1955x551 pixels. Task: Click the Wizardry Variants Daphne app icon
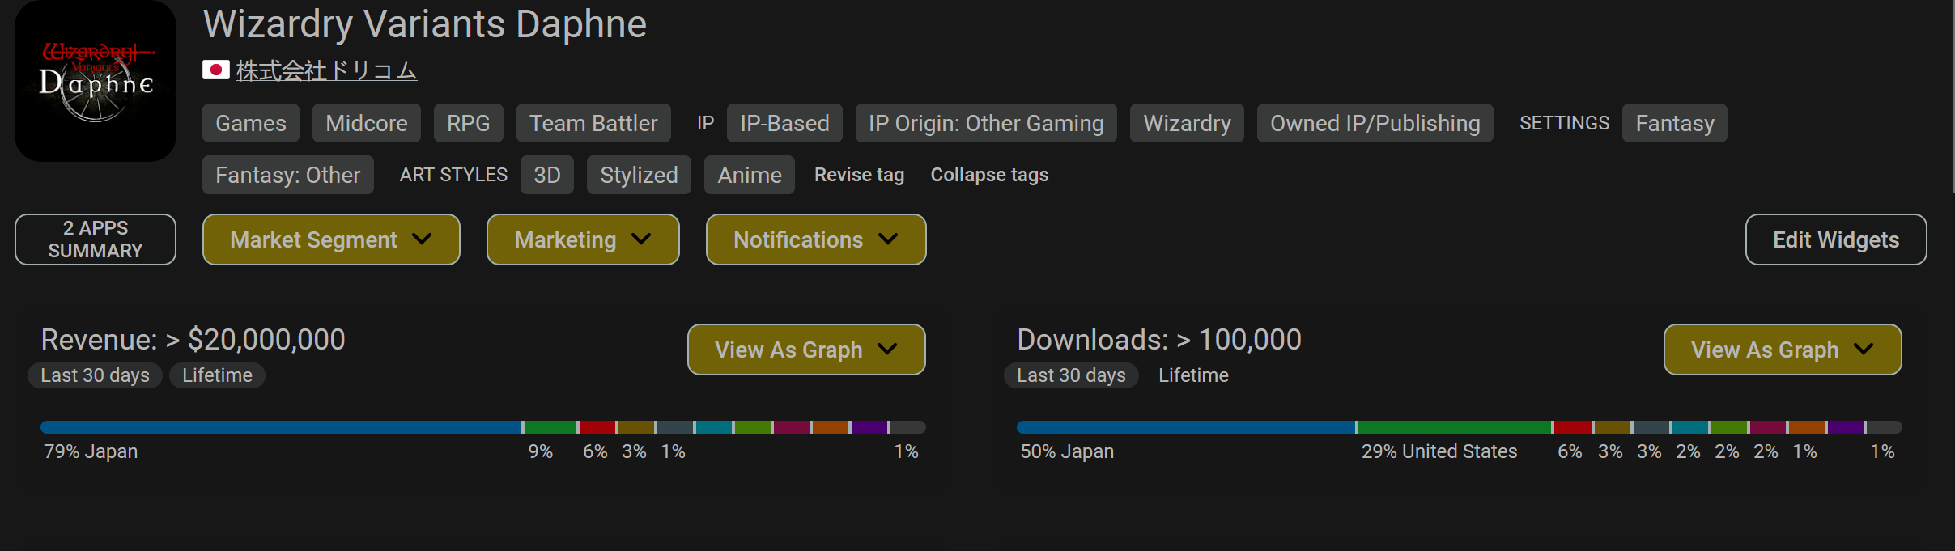pyautogui.click(x=96, y=80)
